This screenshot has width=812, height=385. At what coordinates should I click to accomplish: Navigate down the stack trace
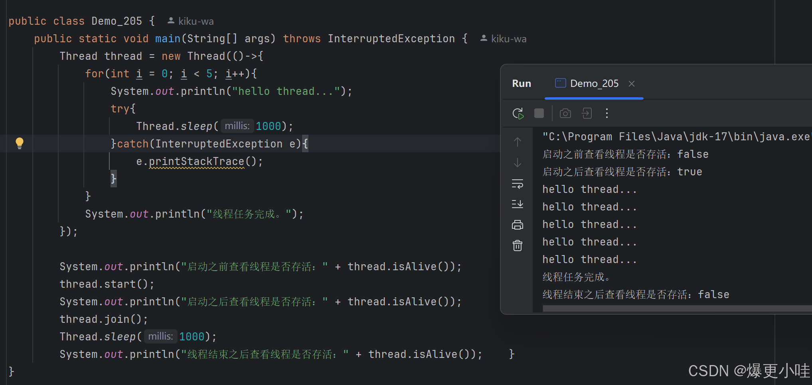coord(517,163)
